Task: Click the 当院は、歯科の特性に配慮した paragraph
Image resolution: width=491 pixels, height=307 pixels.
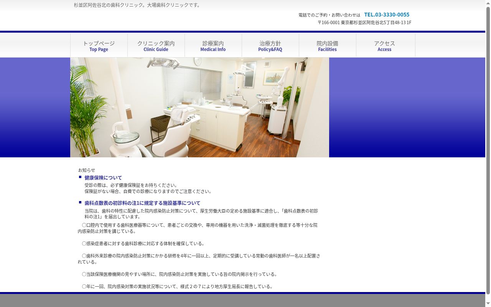Action: pyautogui.click(x=201, y=214)
